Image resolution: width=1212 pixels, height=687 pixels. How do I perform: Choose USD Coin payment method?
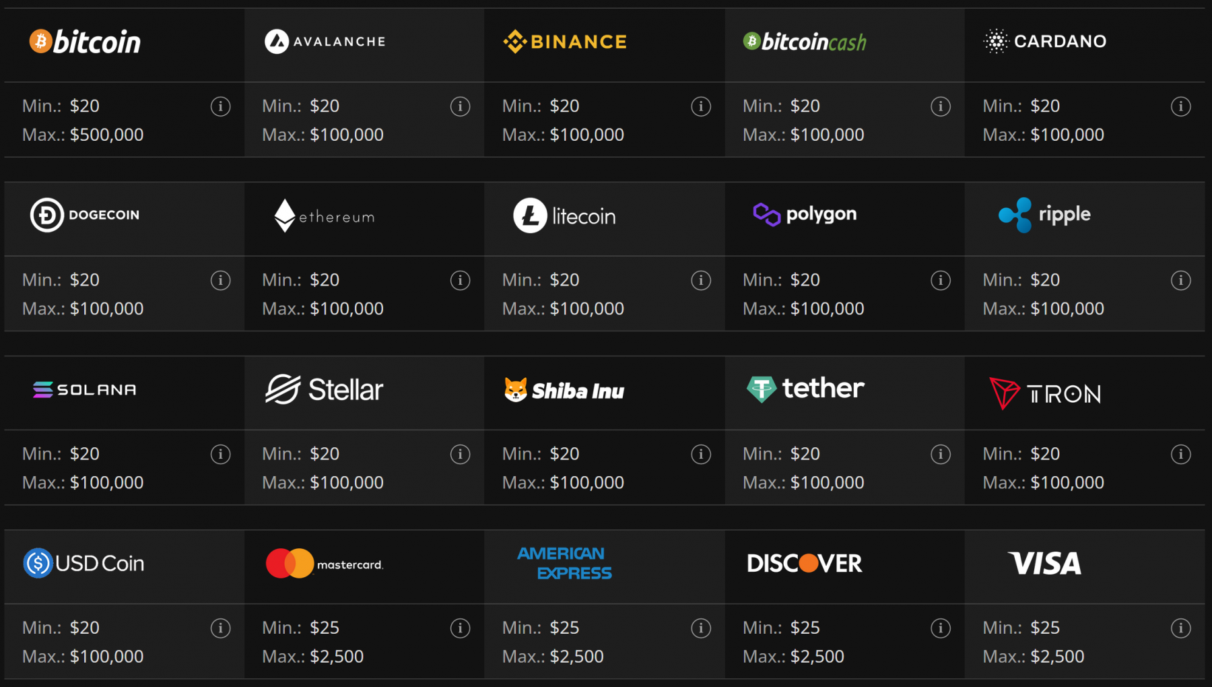click(84, 563)
